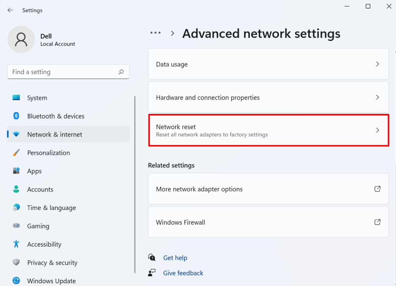Open Gaming via the Xbox icon
This screenshot has height=286, width=396.
[x=15, y=226]
